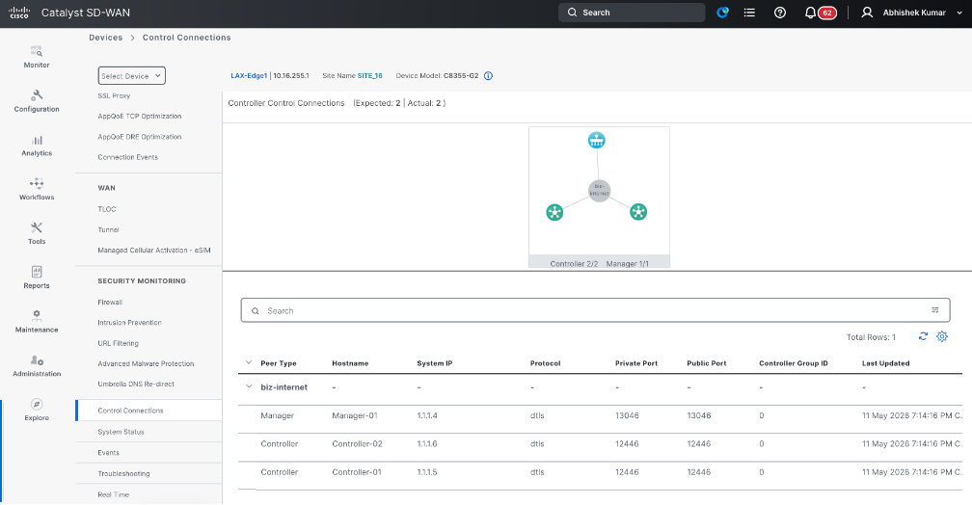
Task: Open the Monitor section icon
Action: click(37, 51)
